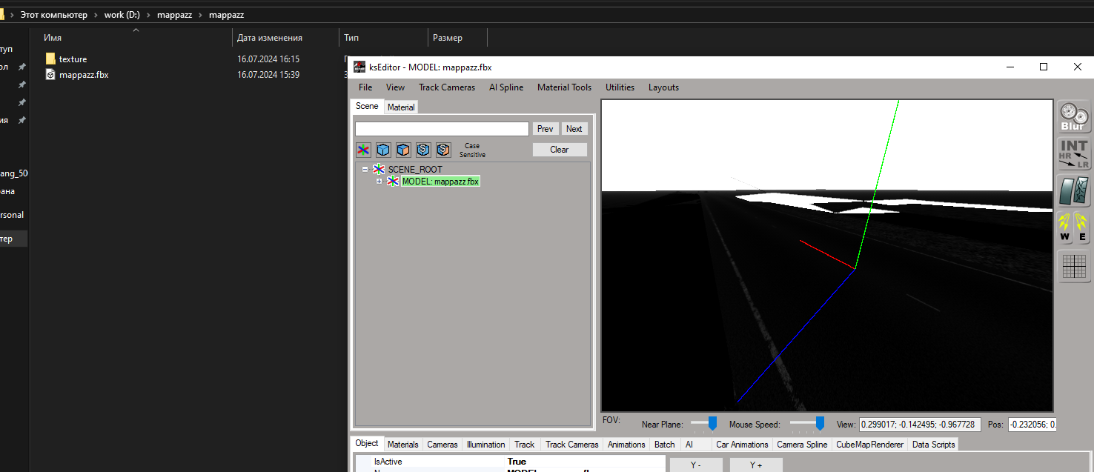Screen dimensions: 1094x472
Task: Toggle the blue cube with S filter icon
Action: (423, 150)
